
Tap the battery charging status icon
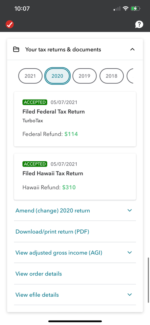coord(135,9)
